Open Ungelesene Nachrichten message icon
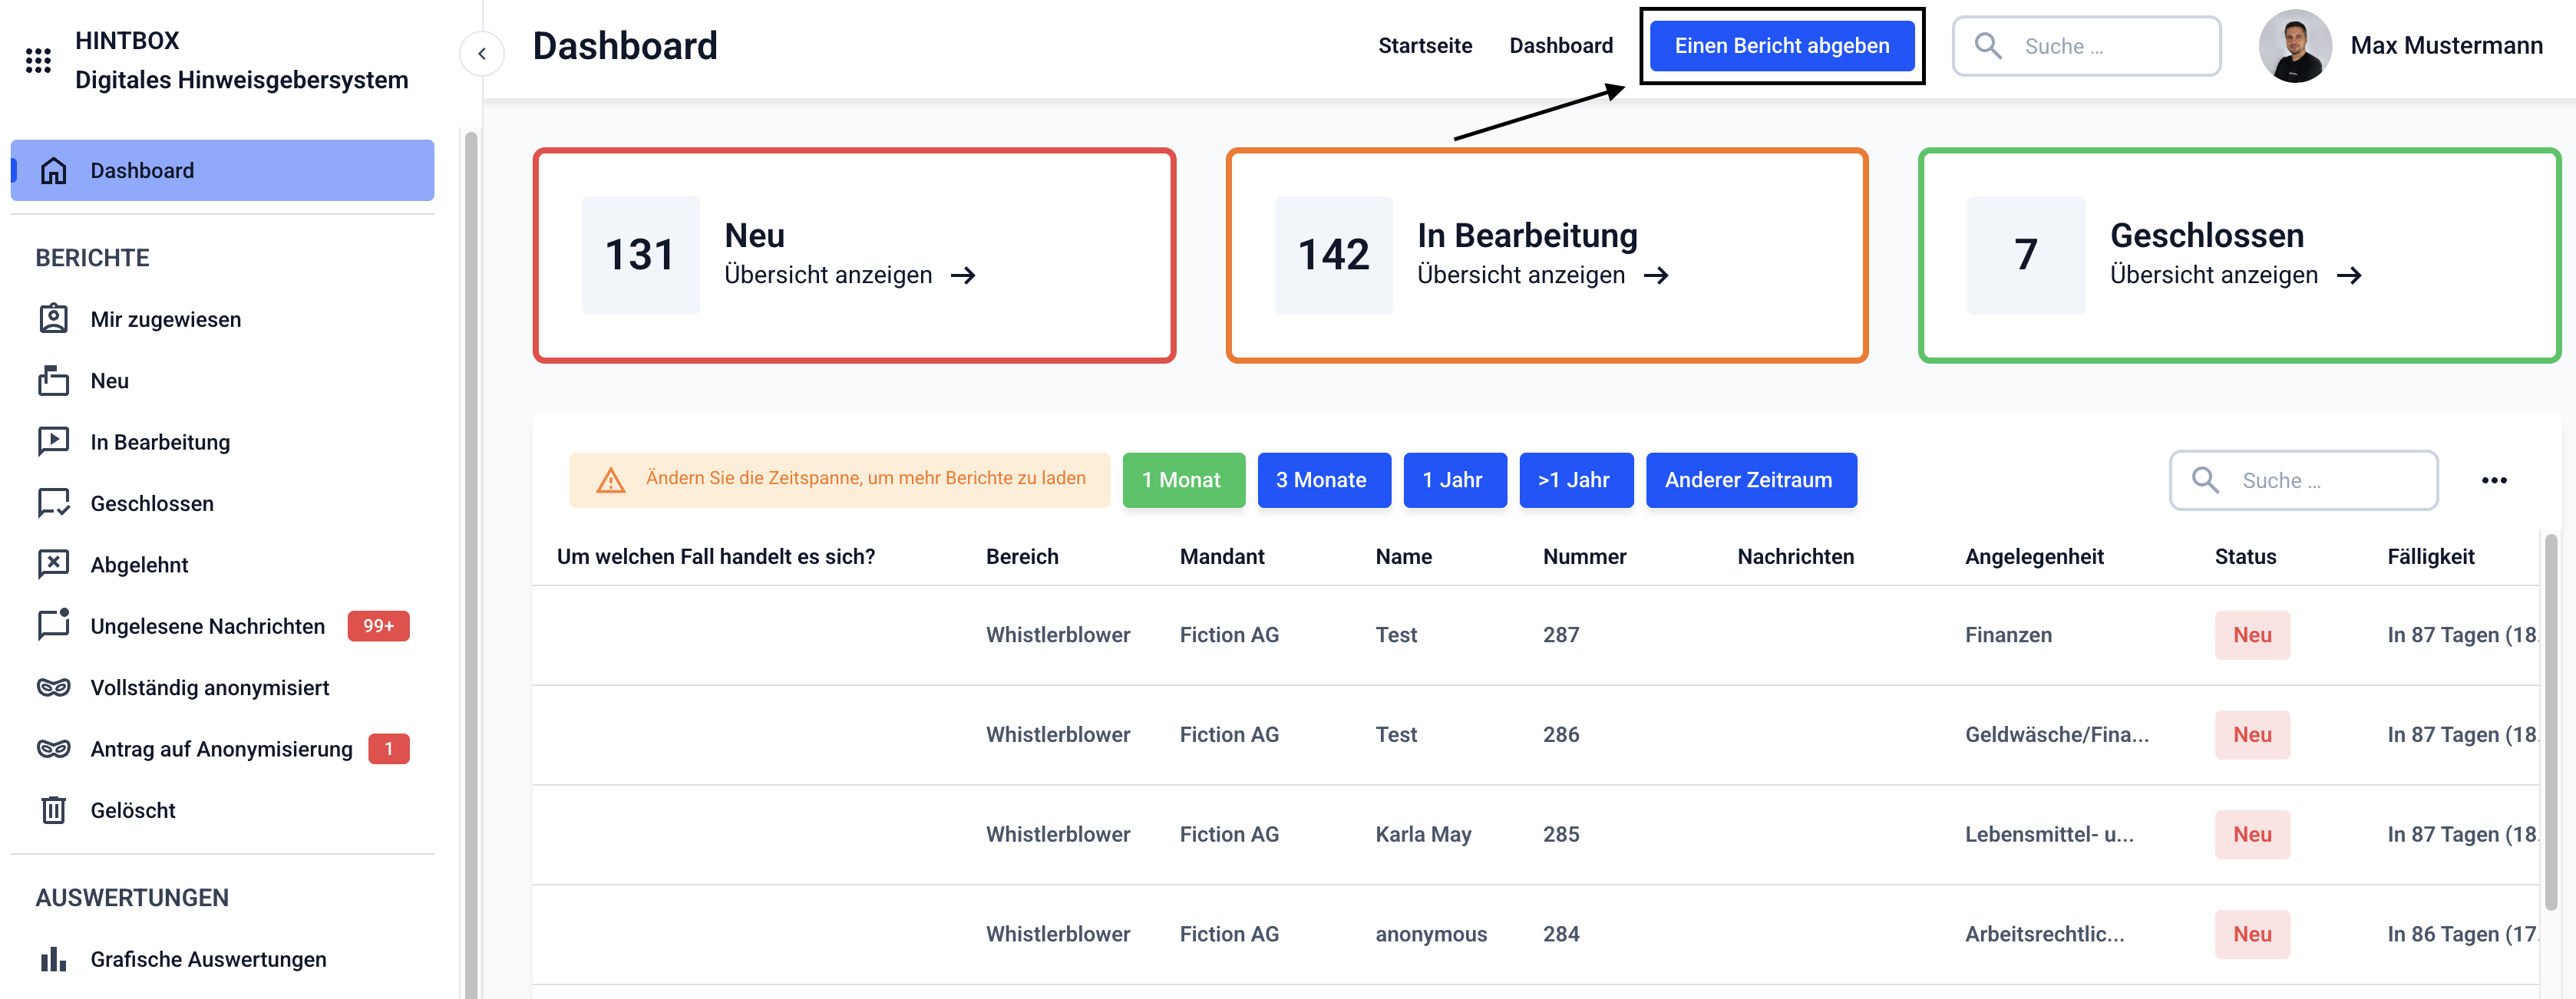The width and height of the screenshot is (2576, 999). pyautogui.click(x=53, y=625)
